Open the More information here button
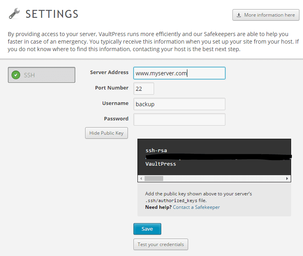Viewport: 303px width, 256px height. [266, 15]
